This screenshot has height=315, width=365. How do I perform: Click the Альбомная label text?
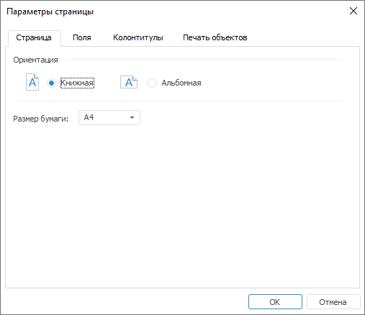click(181, 83)
